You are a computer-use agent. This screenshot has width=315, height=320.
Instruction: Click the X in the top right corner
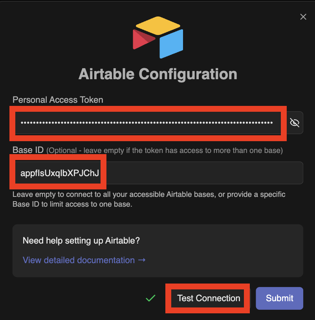303,17
